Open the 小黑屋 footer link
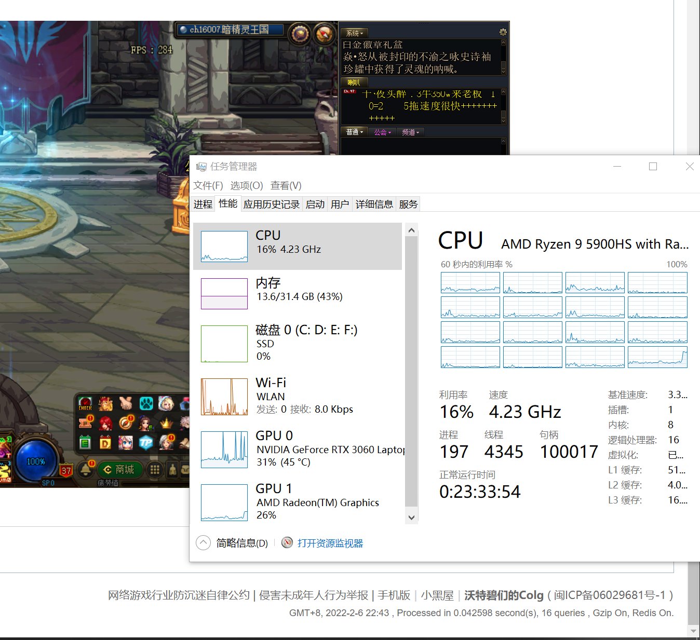 437,595
